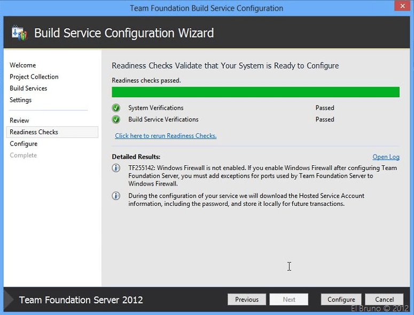Image resolution: width=414 pixels, height=315 pixels.
Task: Click the info icon for Hosted Service Account note
Action: pyautogui.click(x=116, y=196)
